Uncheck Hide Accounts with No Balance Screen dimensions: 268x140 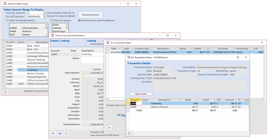[79, 20]
